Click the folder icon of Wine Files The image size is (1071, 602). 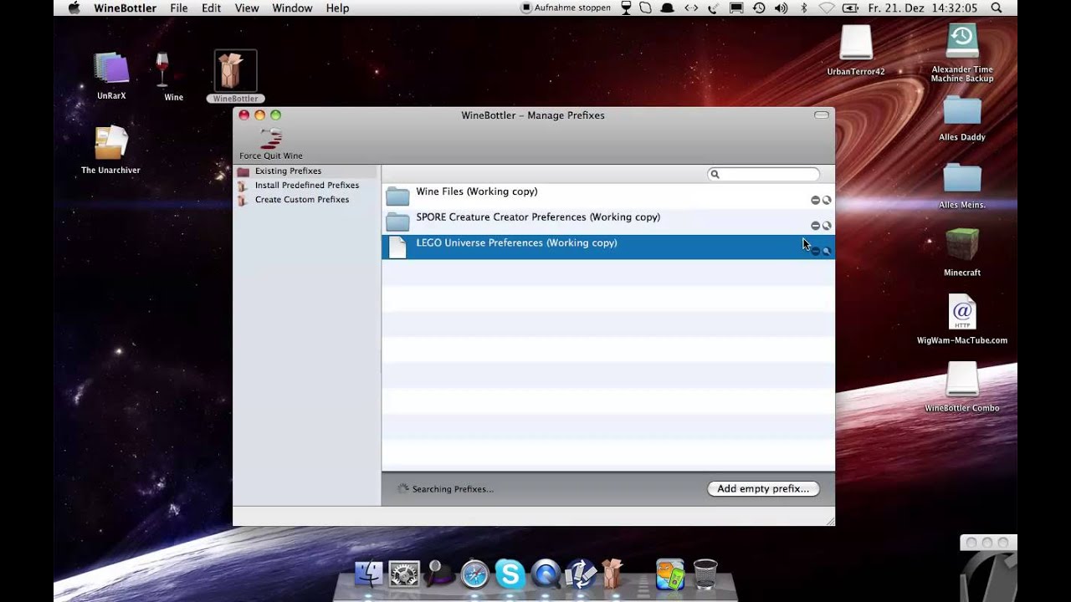(x=397, y=196)
